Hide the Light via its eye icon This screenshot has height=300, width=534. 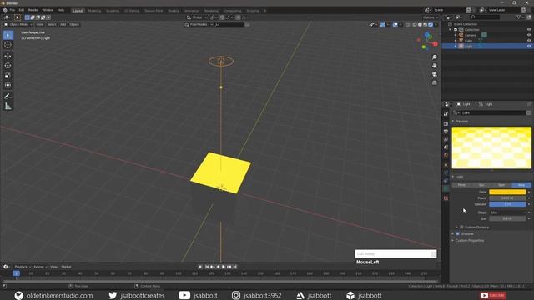(529, 46)
